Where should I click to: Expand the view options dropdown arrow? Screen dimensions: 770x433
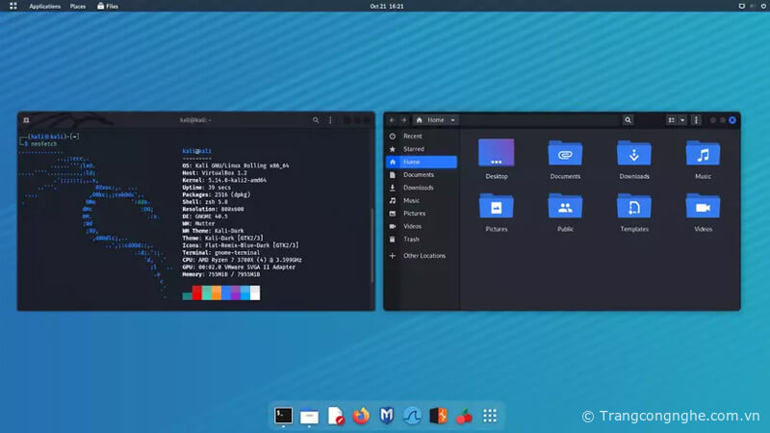682,120
